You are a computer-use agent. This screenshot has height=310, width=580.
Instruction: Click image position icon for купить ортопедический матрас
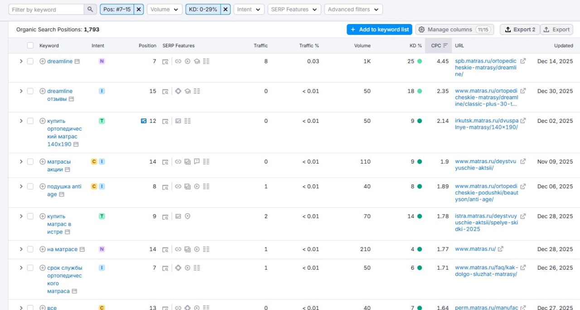coord(144,121)
